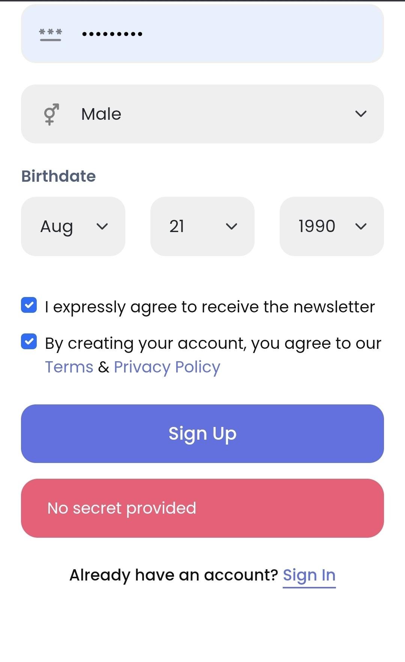Click the newsletter agreement text
The image size is (405, 662).
click(x=210, y=307)
